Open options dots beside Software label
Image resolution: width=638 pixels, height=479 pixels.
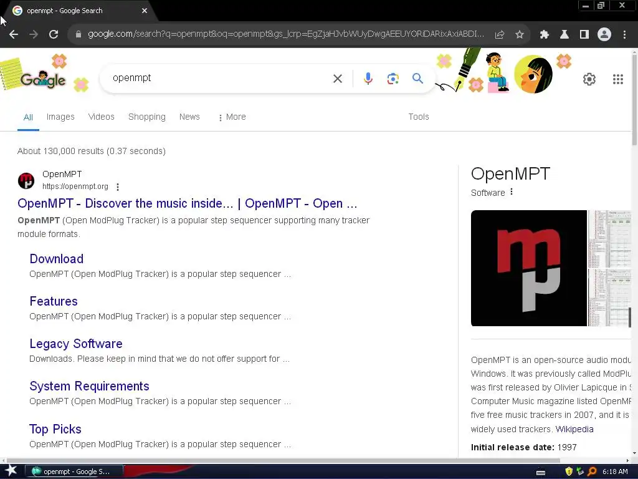point(512,192)
